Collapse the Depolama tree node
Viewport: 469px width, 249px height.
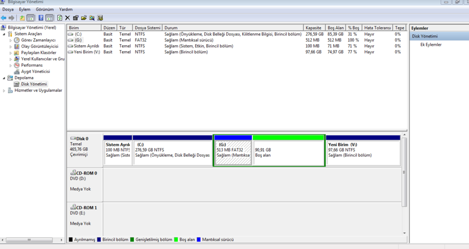pyautogui.click(x=4, y=78)
